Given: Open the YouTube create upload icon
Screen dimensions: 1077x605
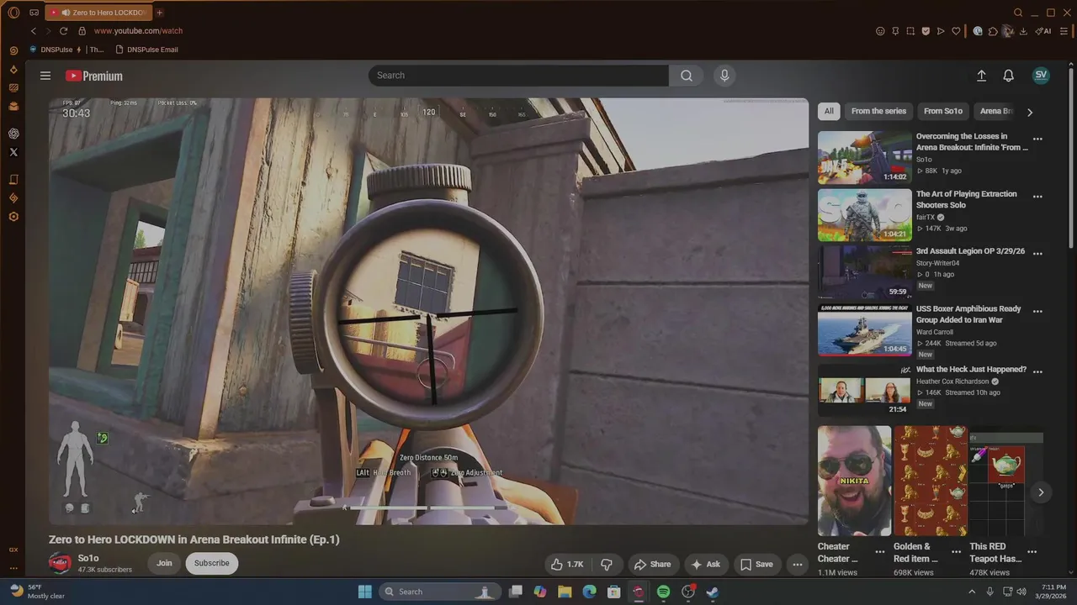Looking at the screenshot, I should pyautogui.click(x=981, y=76).
